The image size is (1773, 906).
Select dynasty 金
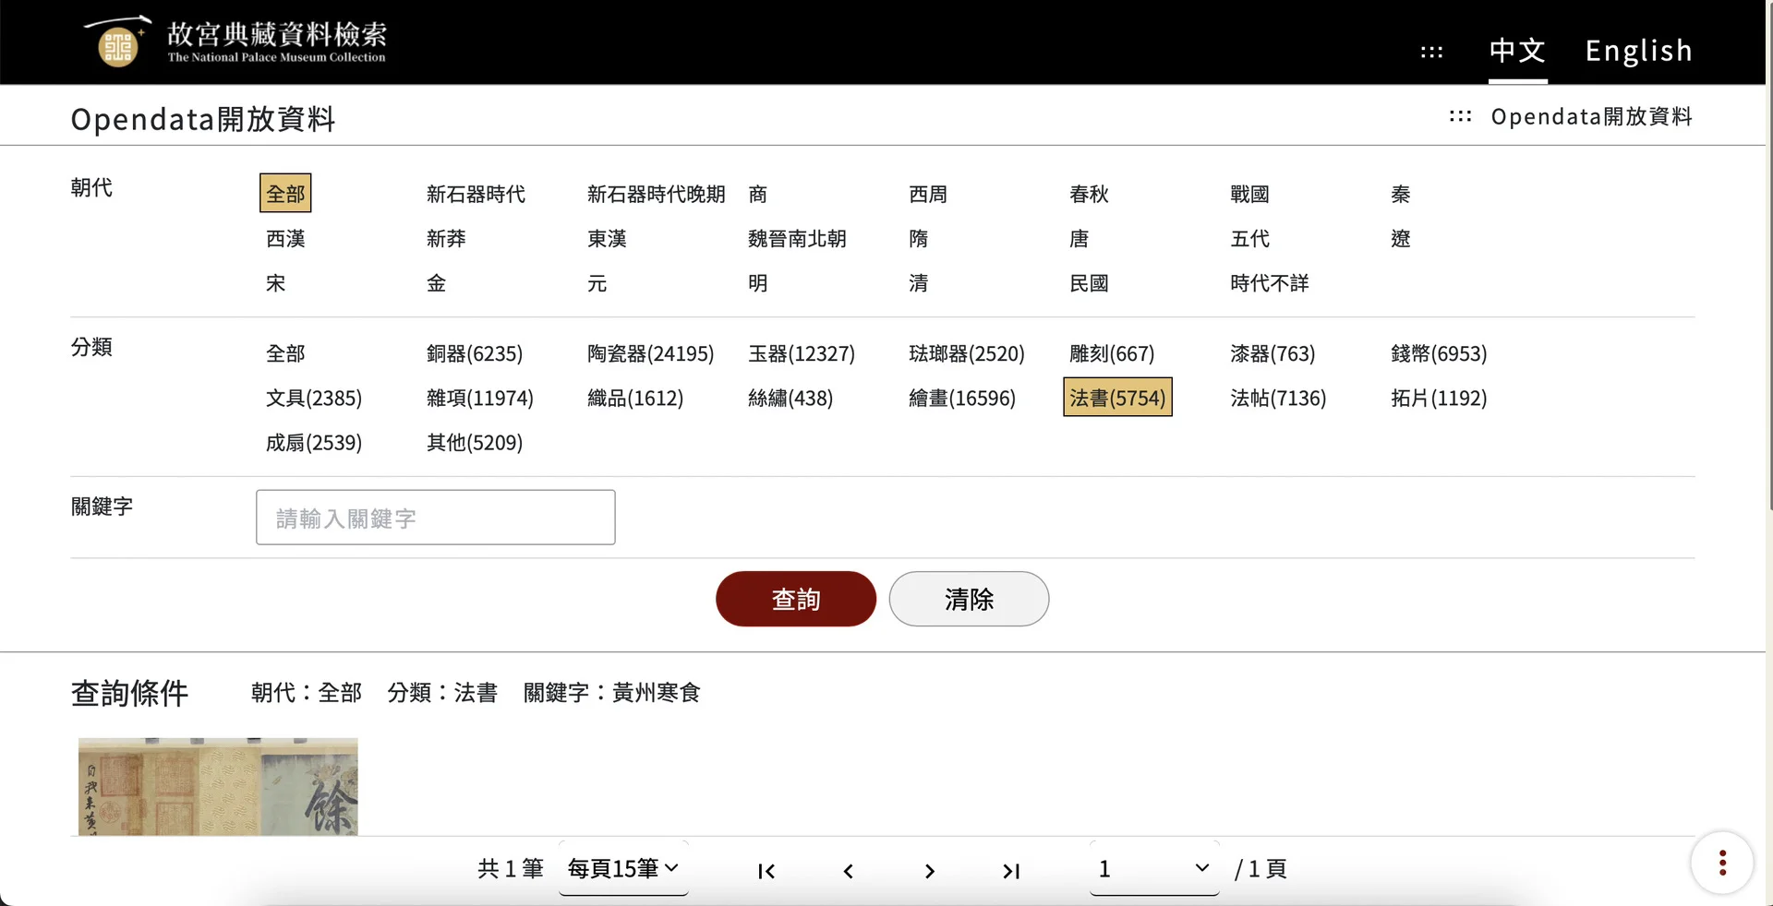pos(437,282)
